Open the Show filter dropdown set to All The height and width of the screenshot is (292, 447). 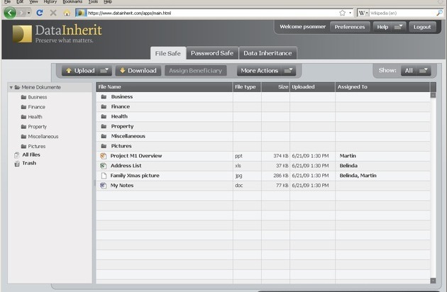point(416,71)
